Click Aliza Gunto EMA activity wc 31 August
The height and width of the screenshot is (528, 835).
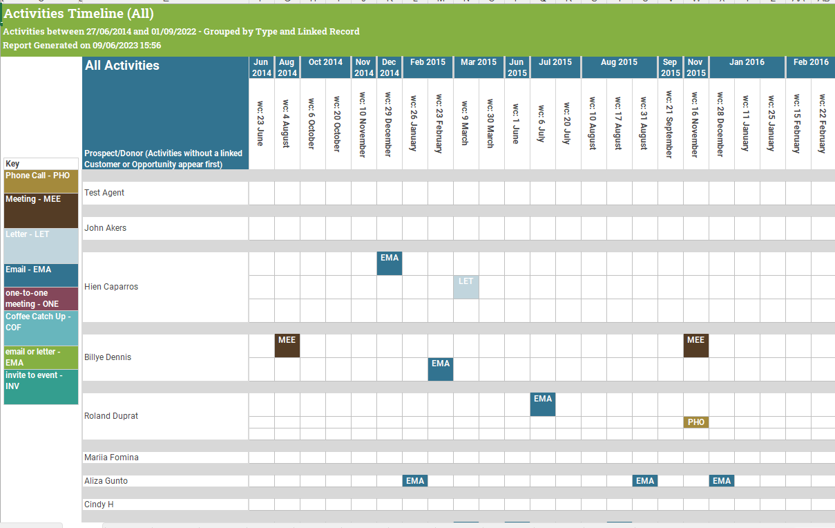pos(645,481)
